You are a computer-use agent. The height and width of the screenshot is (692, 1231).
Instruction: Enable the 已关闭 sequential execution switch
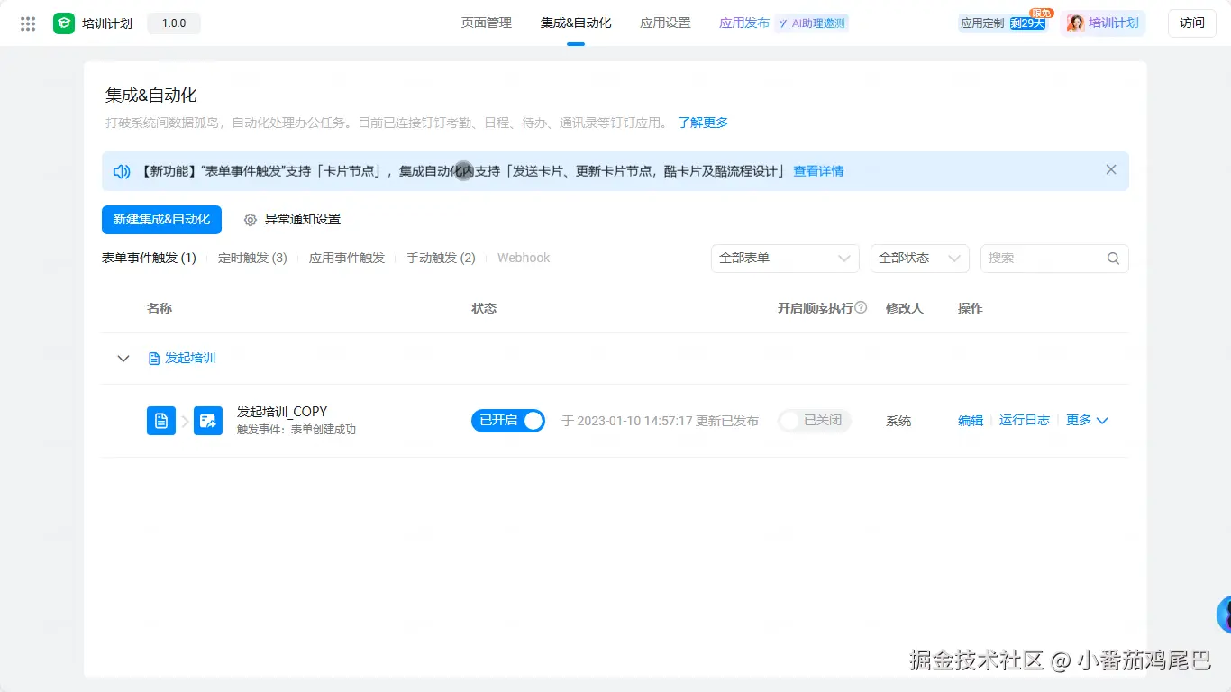815,421
